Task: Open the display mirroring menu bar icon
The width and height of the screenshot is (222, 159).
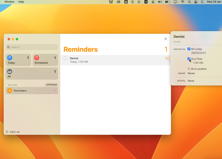Action: tap(175, 2)
